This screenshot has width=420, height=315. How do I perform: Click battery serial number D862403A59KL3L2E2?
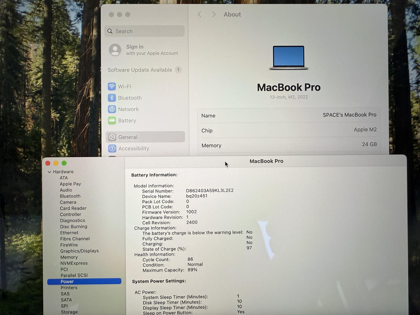point(210,190)
